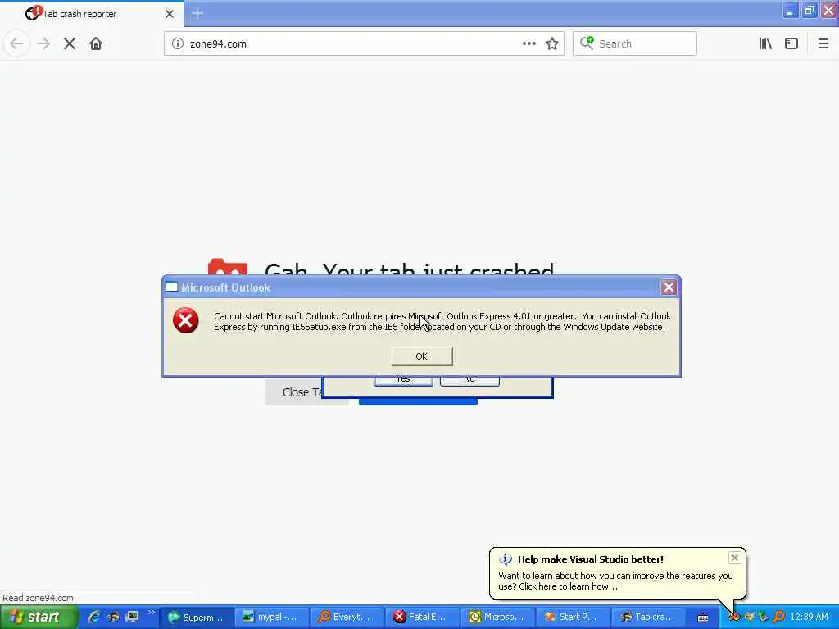
Task: Switch to the Tab cra... taskbar button
Action: tap(649, 618)
